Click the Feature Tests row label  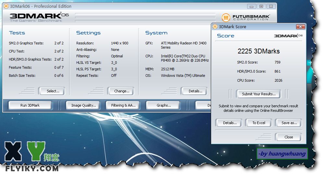(x=20, y=67)
